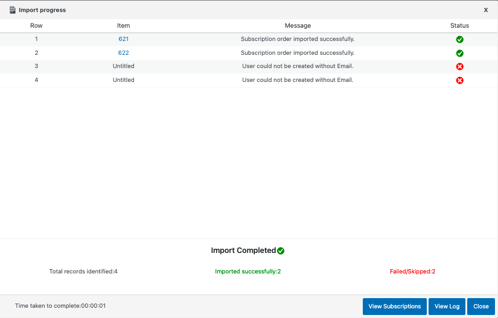
Task: Click Time taken to complete text
Action: pyautogui.click(x=60, y=306)
